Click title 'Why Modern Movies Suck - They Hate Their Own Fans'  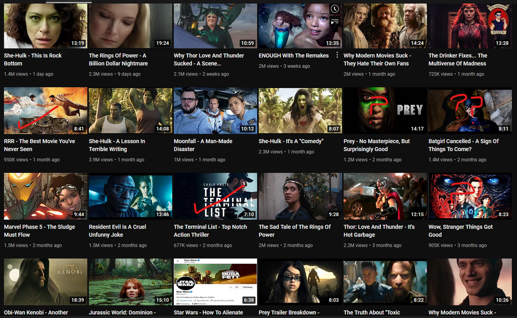[377, 59]
